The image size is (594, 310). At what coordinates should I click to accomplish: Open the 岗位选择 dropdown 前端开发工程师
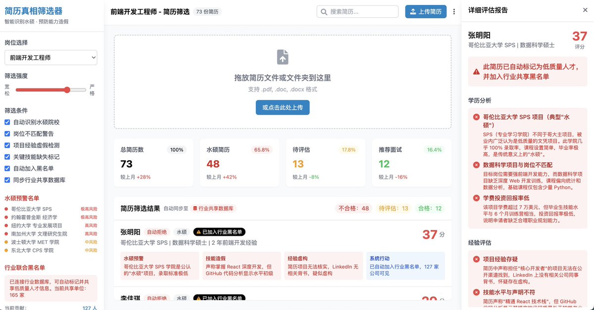point(51,58)
